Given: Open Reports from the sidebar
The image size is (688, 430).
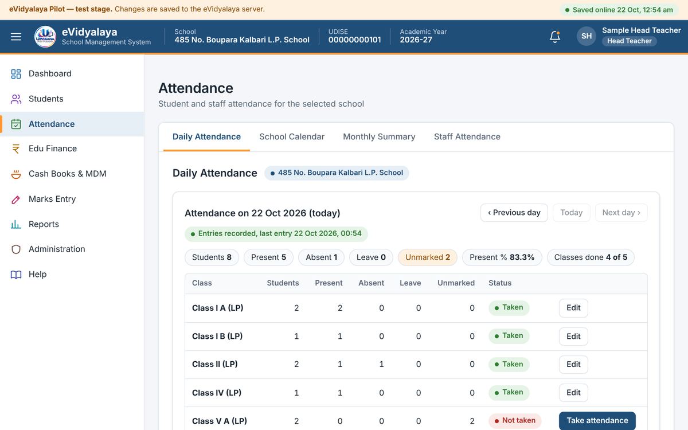Looking at the screenshot, I should pyautogui.click(x=72, y=224).
